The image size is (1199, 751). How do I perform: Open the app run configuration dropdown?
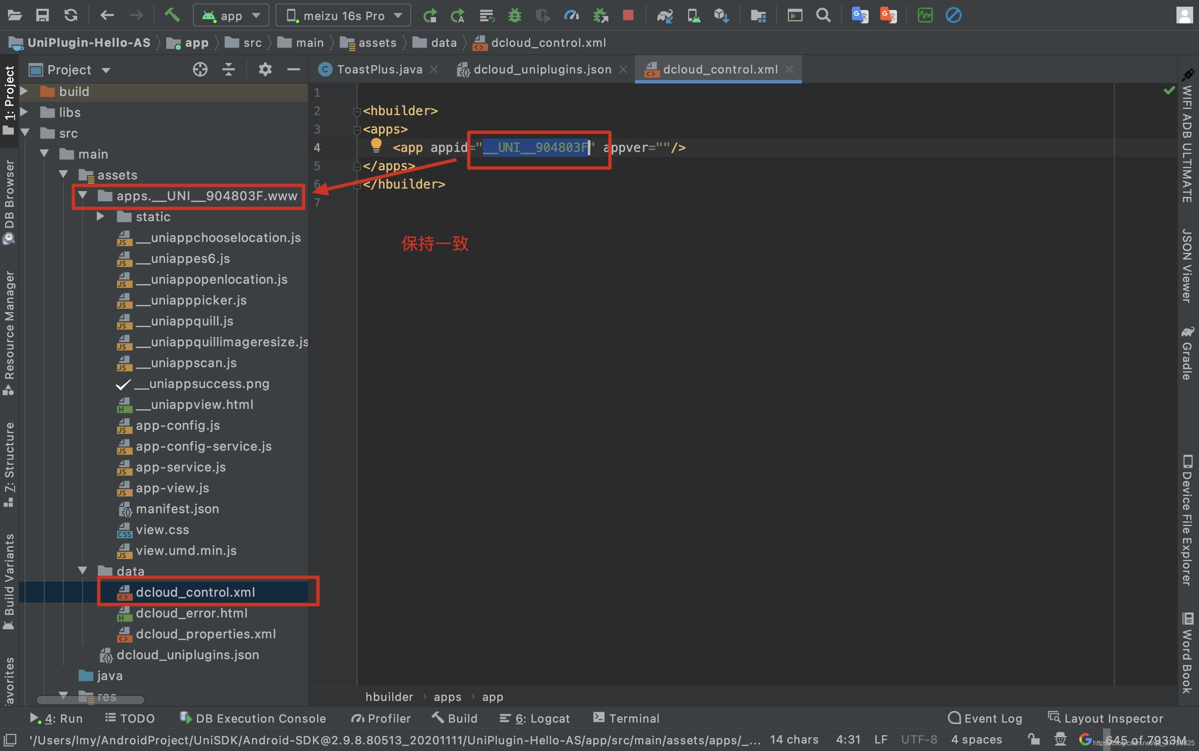[231, 15]
